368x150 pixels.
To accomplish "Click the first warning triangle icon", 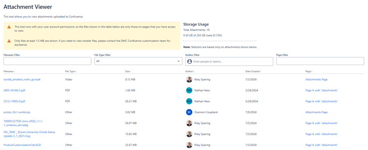I will (x=9, y=27).
